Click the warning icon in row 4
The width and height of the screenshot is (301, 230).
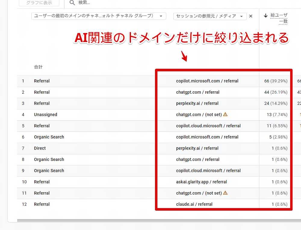[225, 114]
